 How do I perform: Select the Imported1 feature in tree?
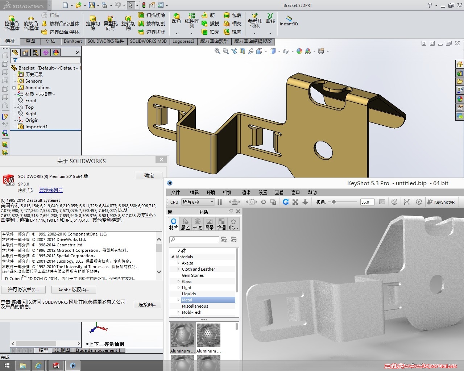coord(33,127)
